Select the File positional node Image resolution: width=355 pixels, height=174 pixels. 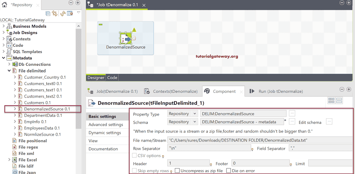(x=32, y=141)
